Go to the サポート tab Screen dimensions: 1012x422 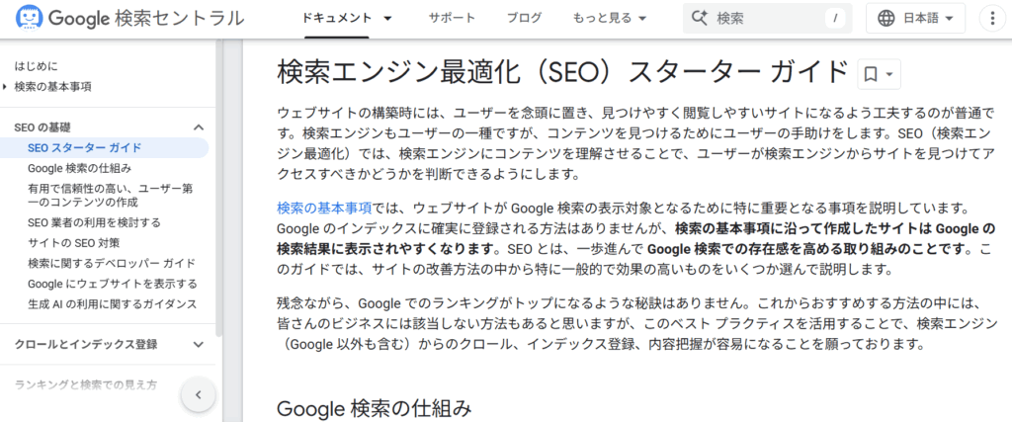point(452,18)
